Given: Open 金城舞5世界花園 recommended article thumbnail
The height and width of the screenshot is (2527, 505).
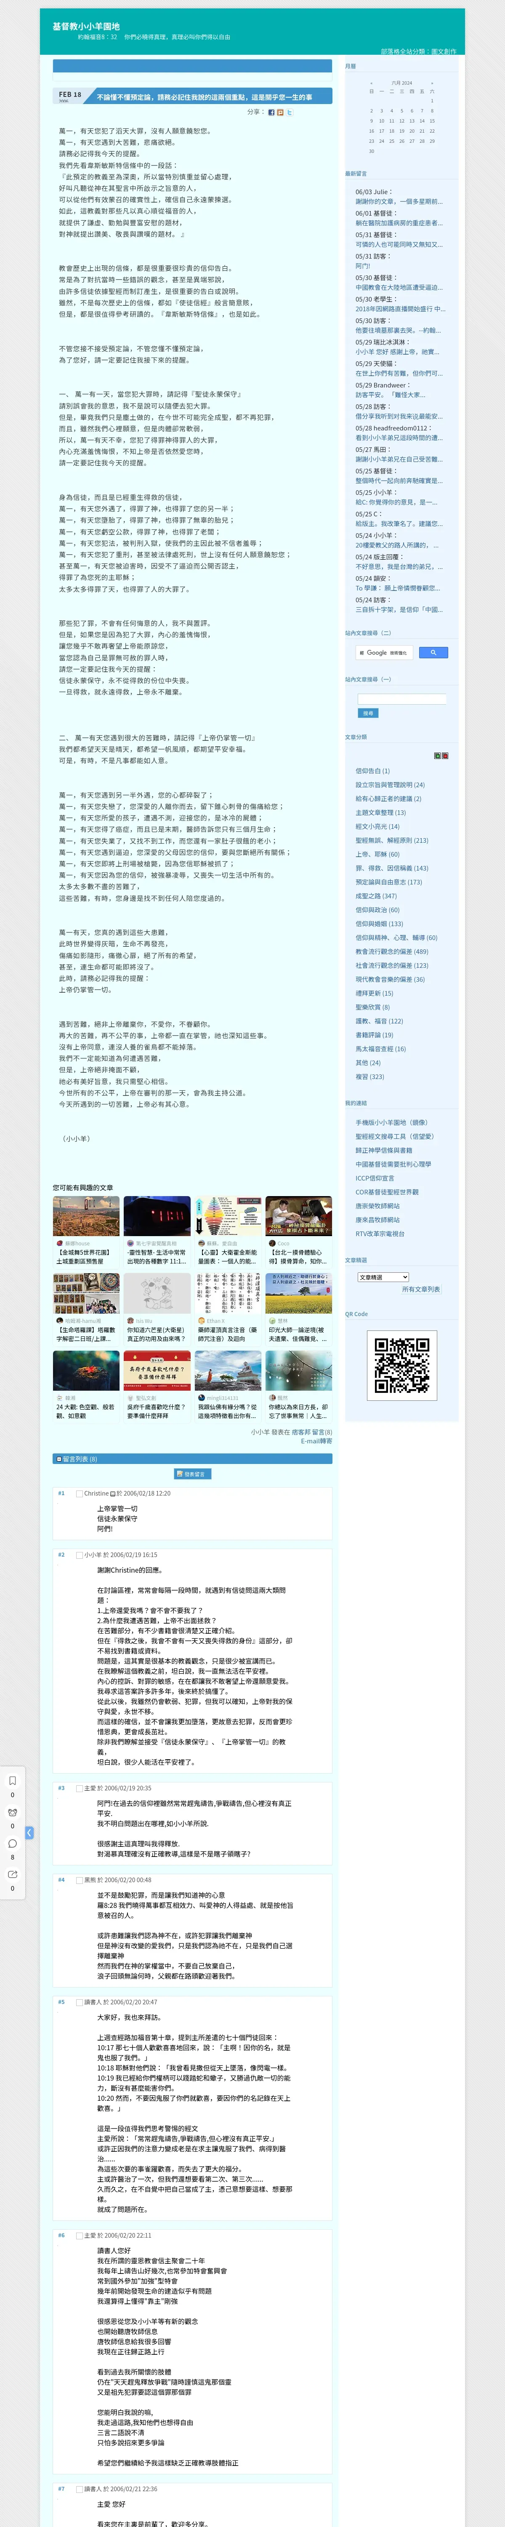Looking at the screenshot, I should (86, 1216).
